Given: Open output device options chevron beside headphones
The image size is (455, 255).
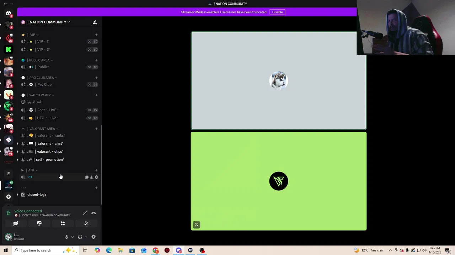Looking at the screenshot, I should point(86,237).
